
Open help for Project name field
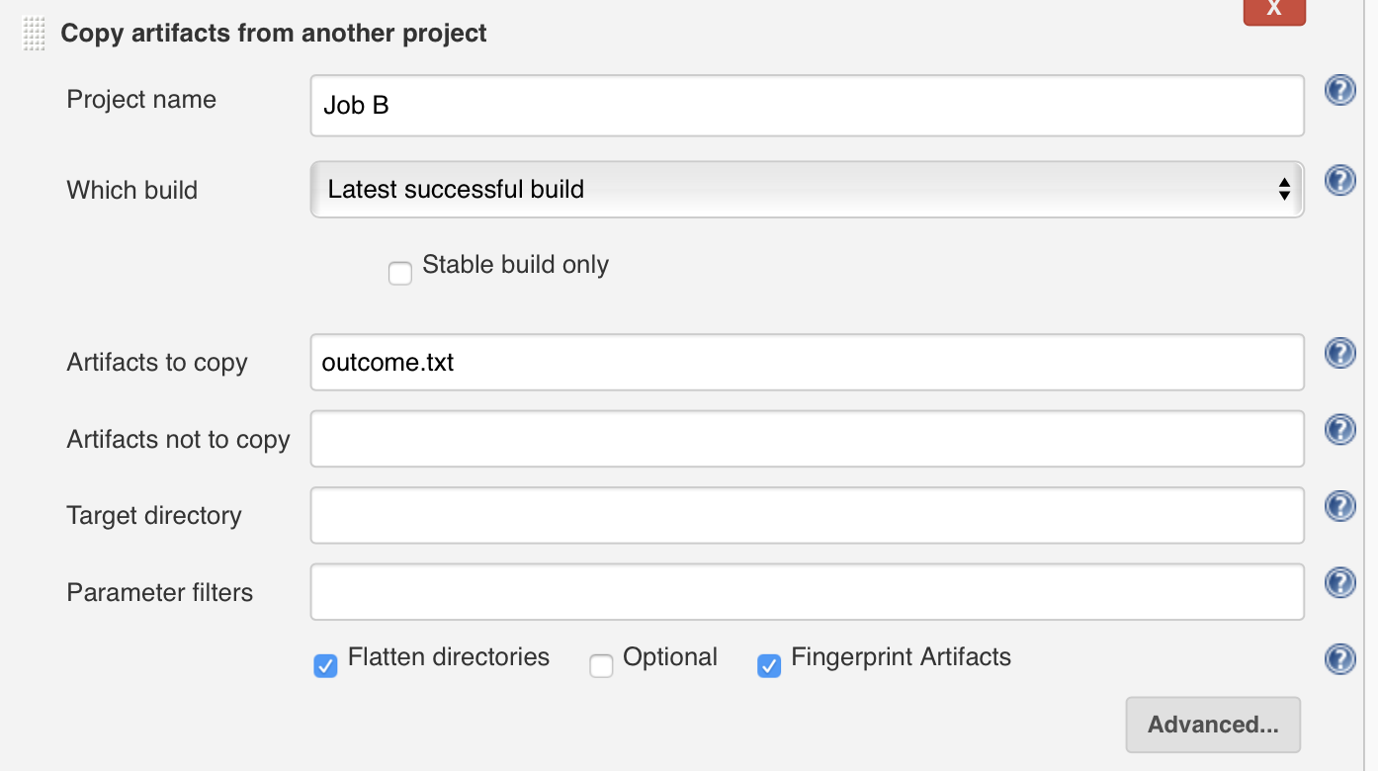click(1339, 92)
